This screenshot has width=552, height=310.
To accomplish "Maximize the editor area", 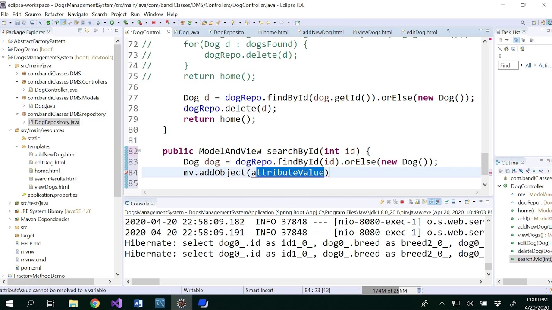I will 487,31.
